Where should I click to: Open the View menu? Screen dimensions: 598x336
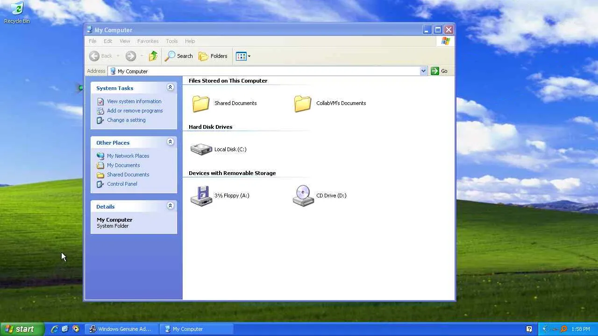pos(125,41)
